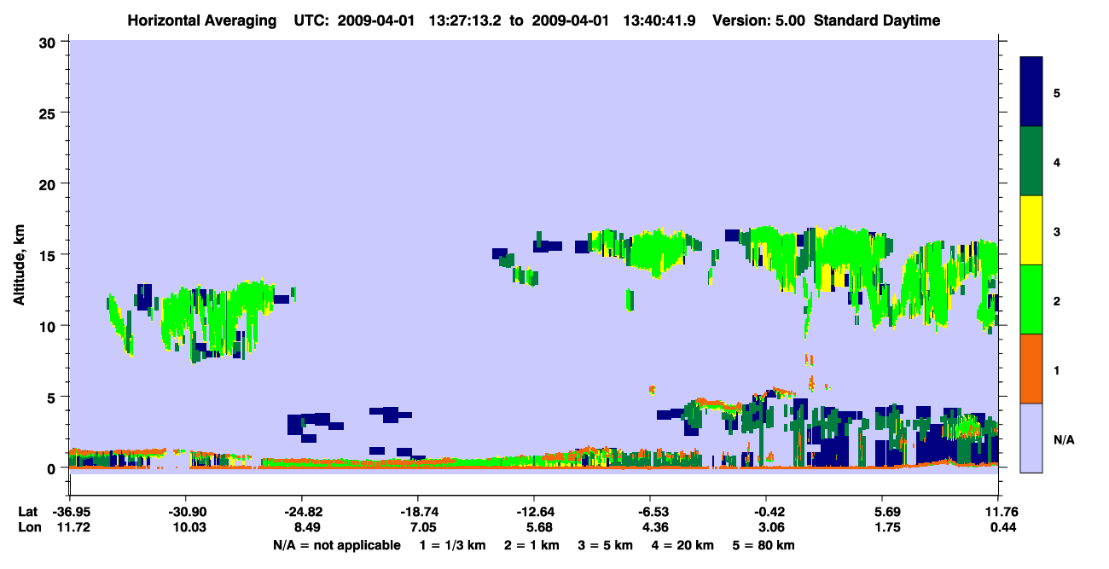
Task: Click latitude value -24.82
Action: click(301, 512)
